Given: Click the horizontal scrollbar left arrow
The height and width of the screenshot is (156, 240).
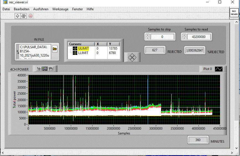Looking at the screenshot, I should point(2,153).
